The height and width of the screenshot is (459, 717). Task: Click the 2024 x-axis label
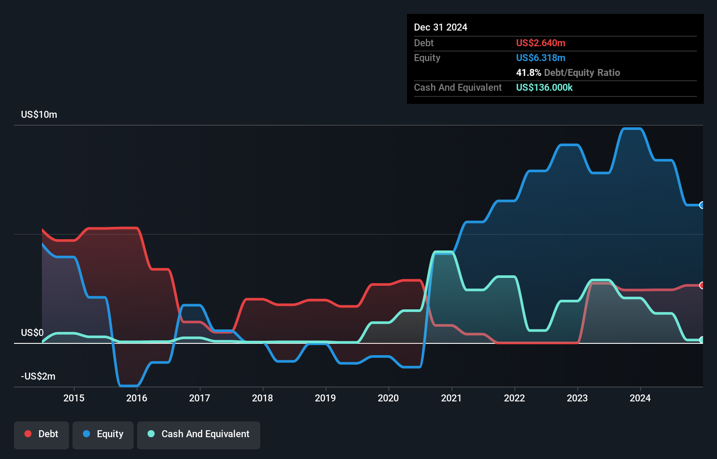pyautogui.click(x=640, y=398)
